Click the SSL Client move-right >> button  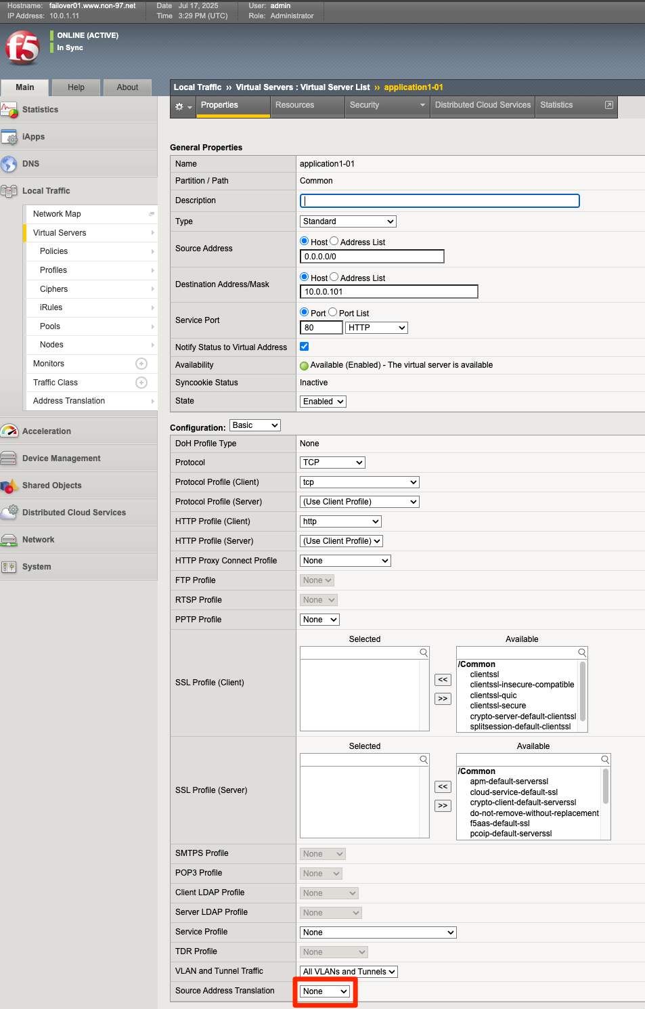pyautogui.click(x=443, y=699)
